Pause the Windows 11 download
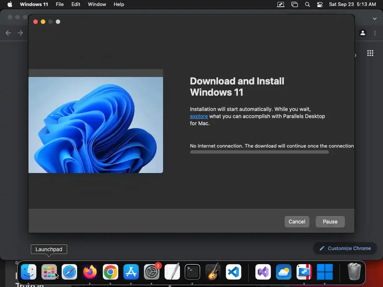The image size is (383, 287). coord(330,222)
